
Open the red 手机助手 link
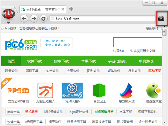(31, 112)
